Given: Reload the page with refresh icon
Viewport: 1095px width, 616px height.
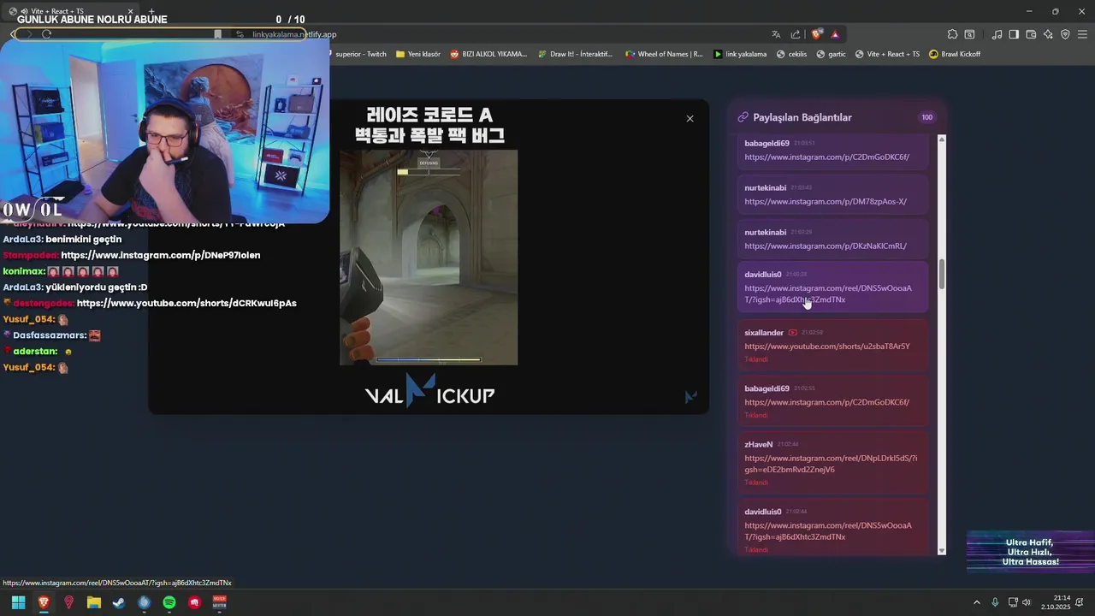Looking at the screenshot, I should 46,34.
